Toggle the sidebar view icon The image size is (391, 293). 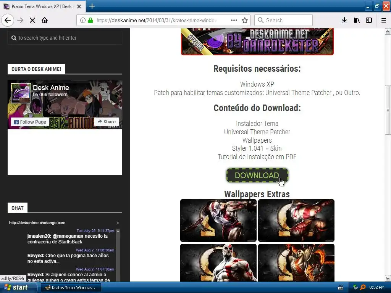tap(369, 20)
